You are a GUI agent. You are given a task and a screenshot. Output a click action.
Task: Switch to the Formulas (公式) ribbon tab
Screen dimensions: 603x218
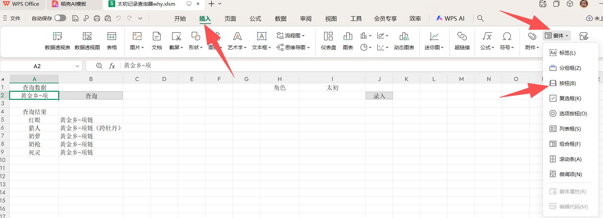[255, 19]
